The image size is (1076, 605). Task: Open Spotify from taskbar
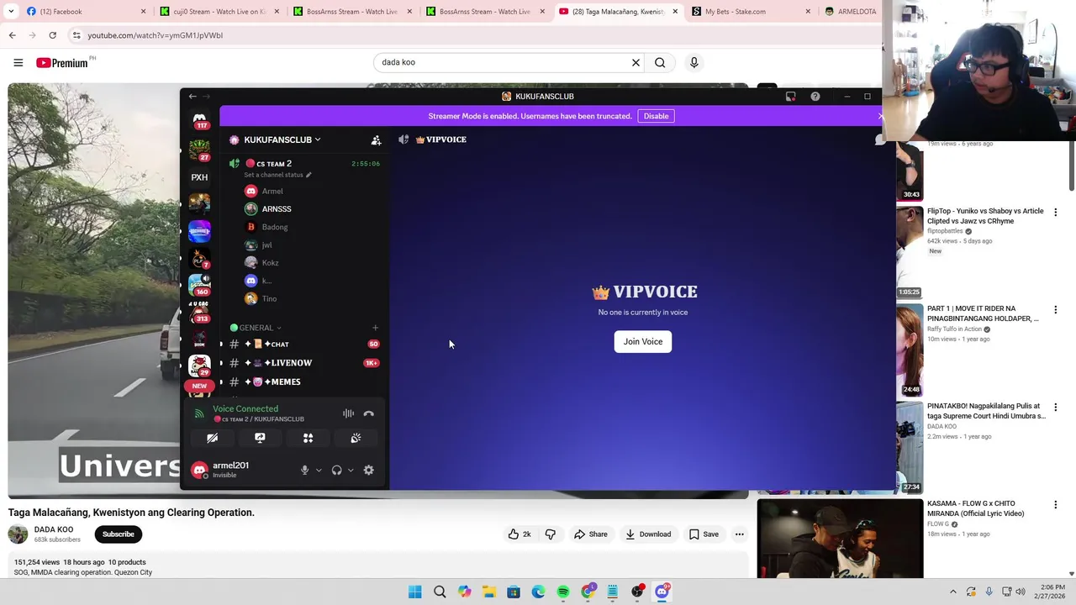(x=563, y=592)
